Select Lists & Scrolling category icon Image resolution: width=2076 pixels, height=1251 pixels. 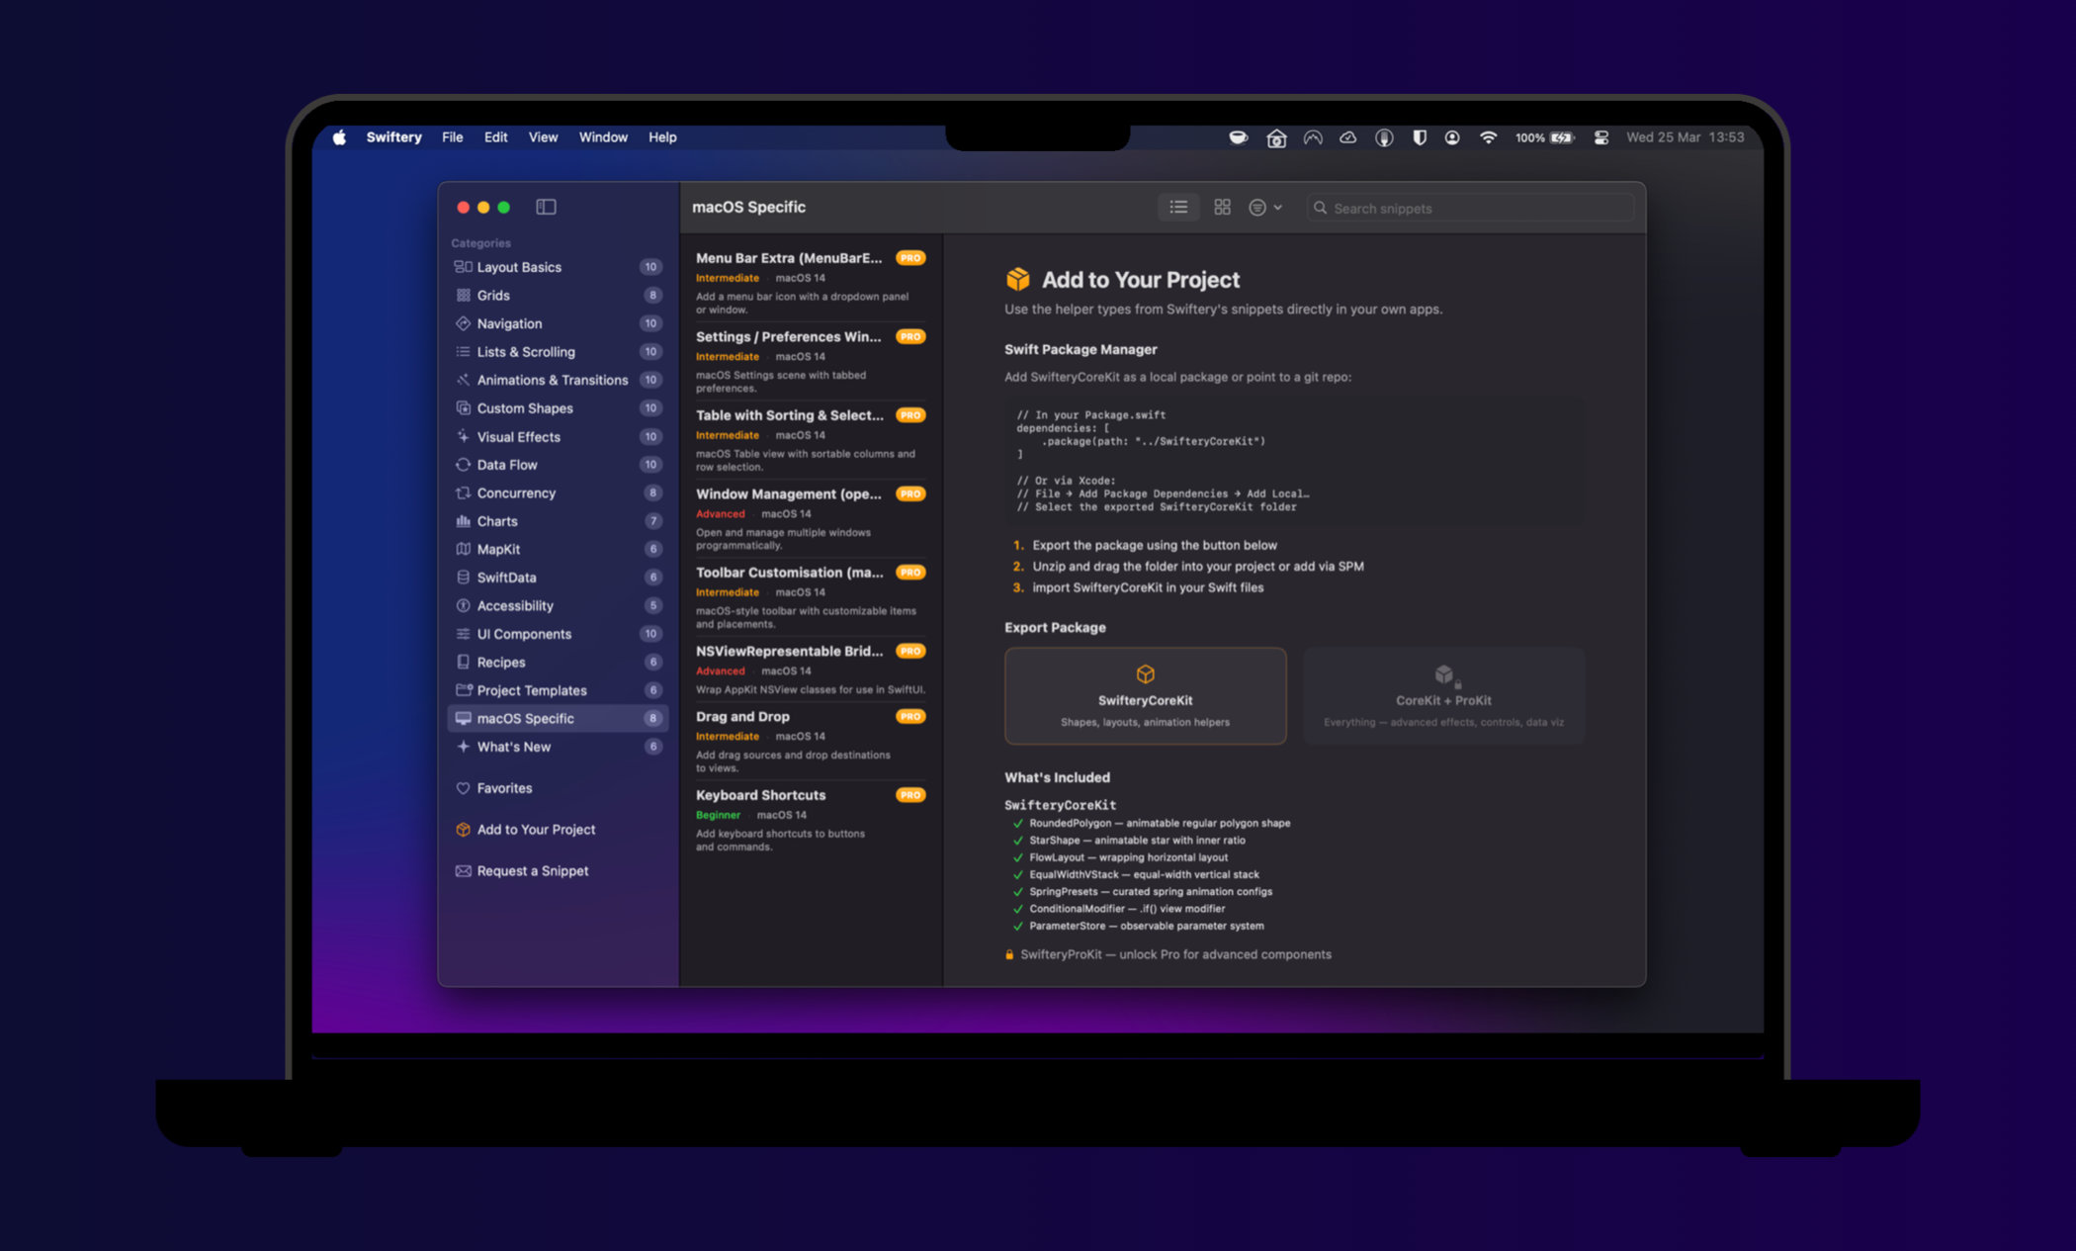coord(463,351)
